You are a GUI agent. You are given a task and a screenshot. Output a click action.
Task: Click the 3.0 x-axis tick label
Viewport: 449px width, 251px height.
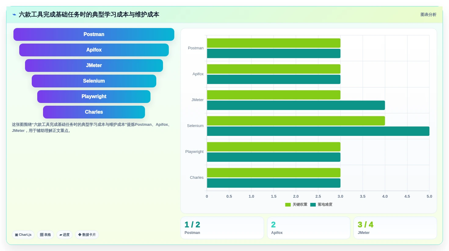340,196
